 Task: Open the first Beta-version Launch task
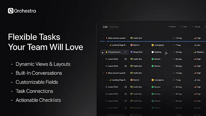pos(117,38)
